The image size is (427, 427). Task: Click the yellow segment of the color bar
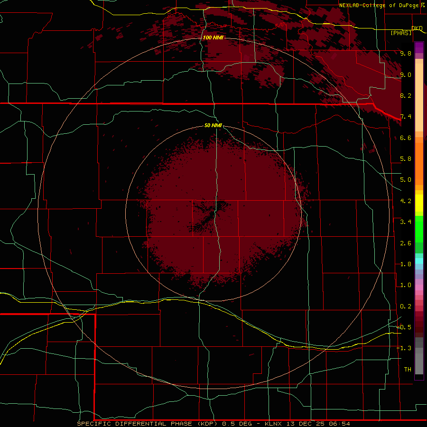(x=419, y=203)
